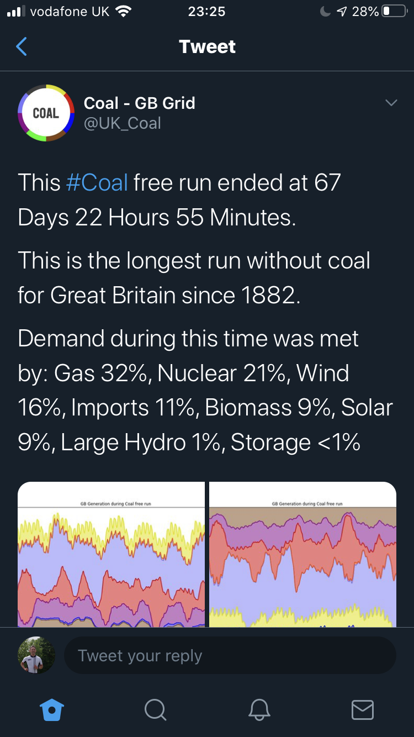
Task: Open the @UK_Coal handle
Action: [122, 123]
